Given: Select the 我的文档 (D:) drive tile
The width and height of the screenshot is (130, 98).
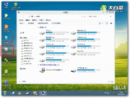Looking at the screenshot, I should tap(86, 32).
